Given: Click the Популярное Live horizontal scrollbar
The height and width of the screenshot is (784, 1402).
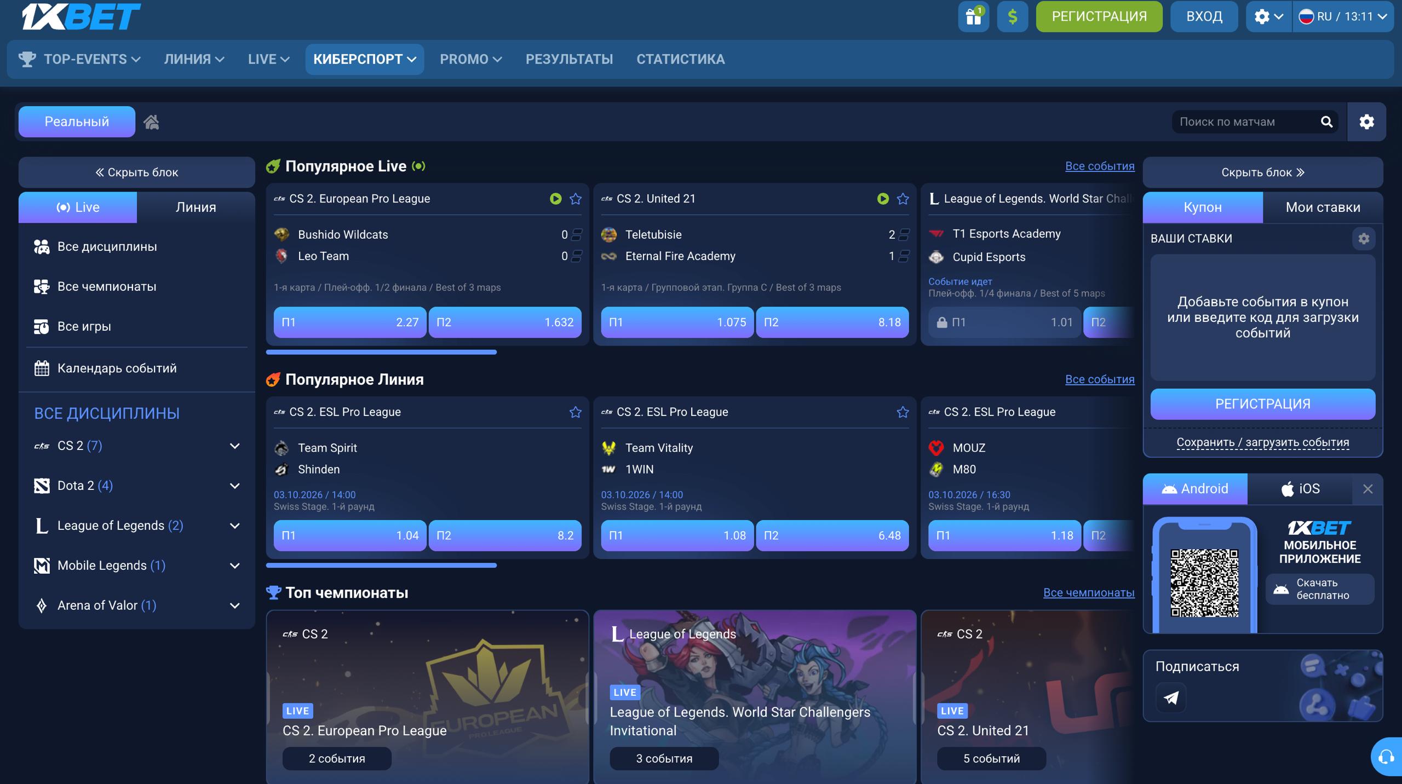Looking at the screenshot, I should click(381, 352).
